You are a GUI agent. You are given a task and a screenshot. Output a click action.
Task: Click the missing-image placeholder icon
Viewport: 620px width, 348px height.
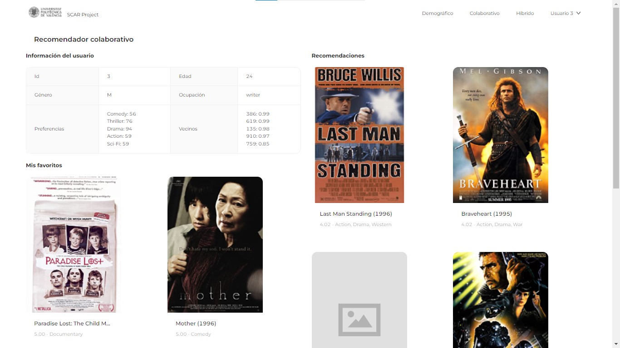[x=359, y=320]
